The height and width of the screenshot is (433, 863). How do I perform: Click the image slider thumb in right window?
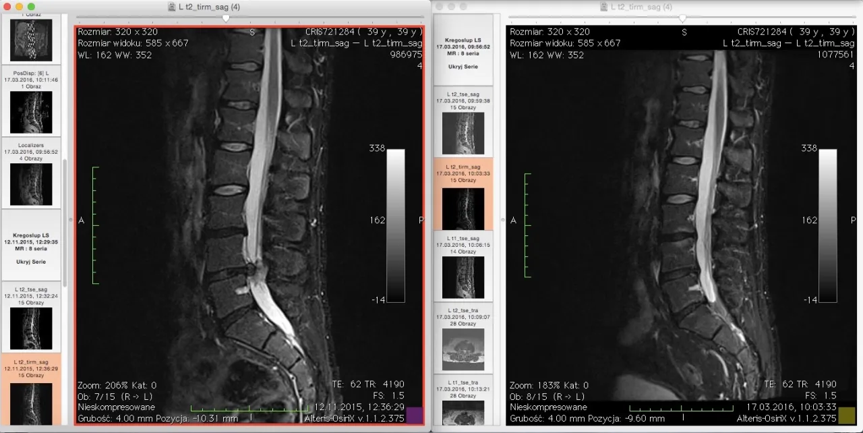click(682, 18)
